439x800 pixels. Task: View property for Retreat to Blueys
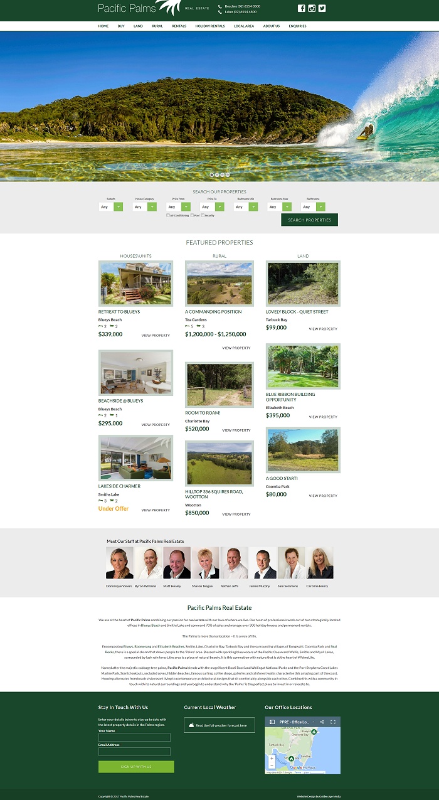tap(156, 336)
